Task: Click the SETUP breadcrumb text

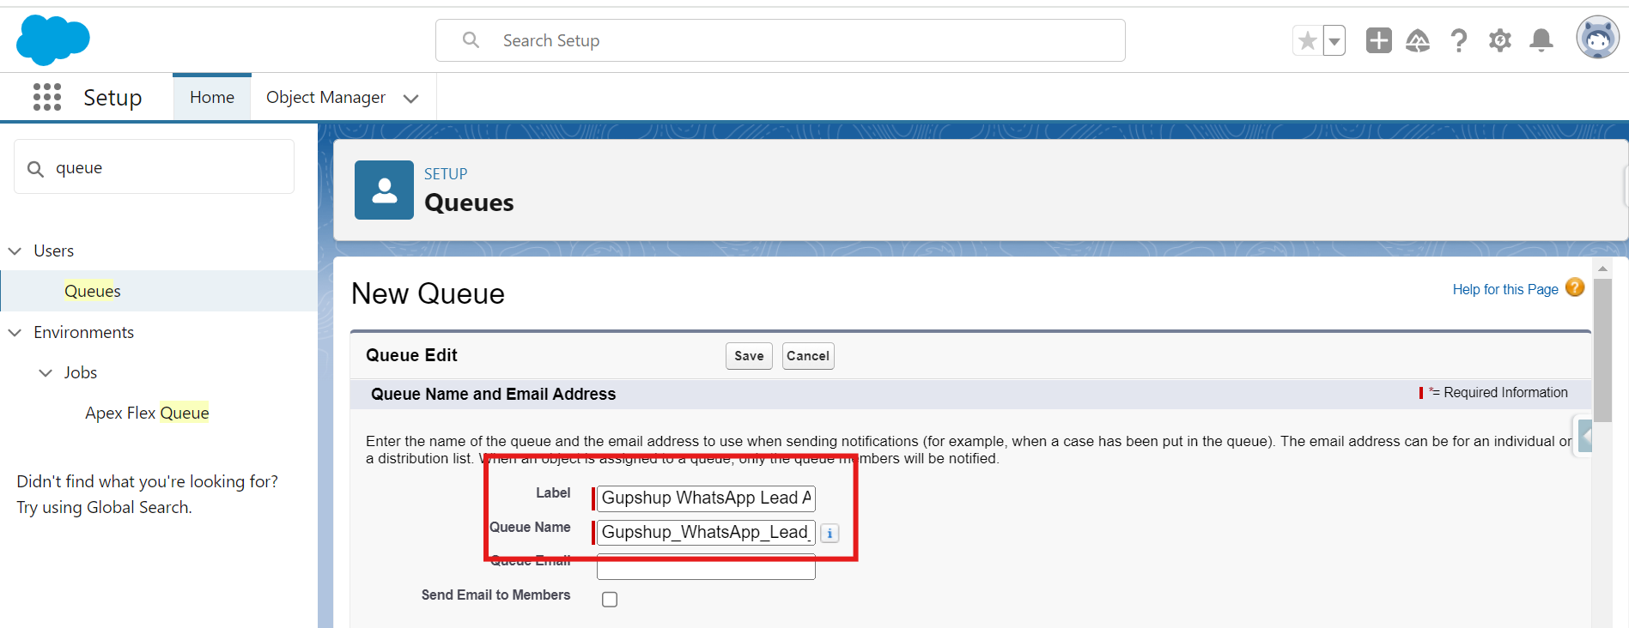Action: click(x=446, y=173)
